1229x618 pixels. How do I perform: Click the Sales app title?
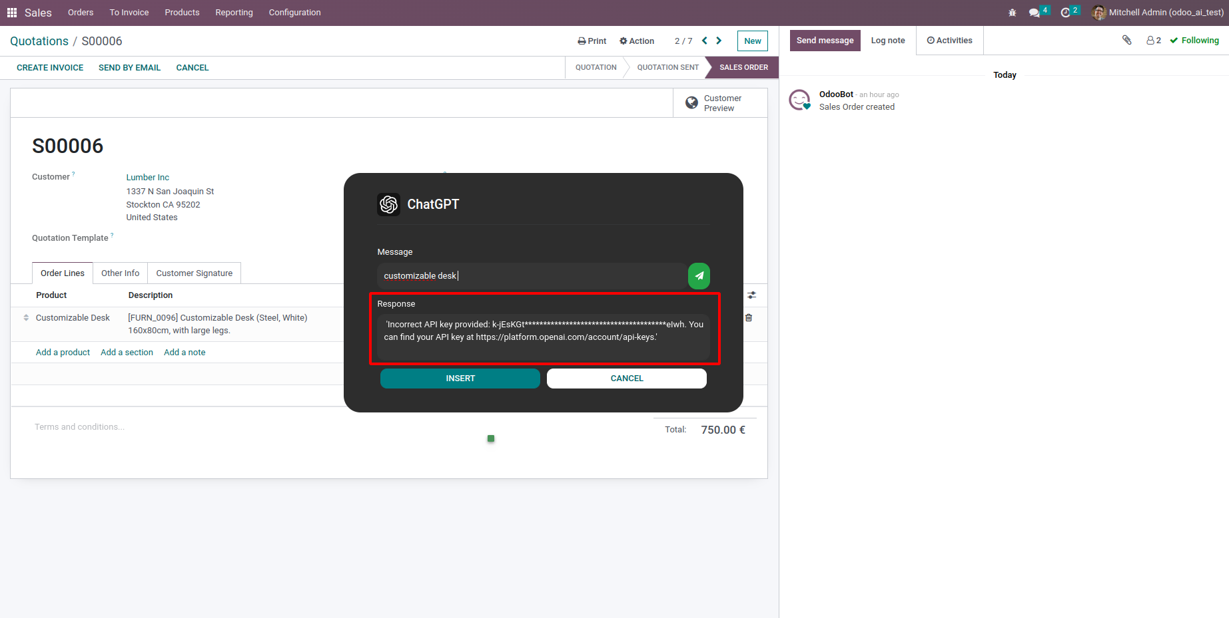38,13
